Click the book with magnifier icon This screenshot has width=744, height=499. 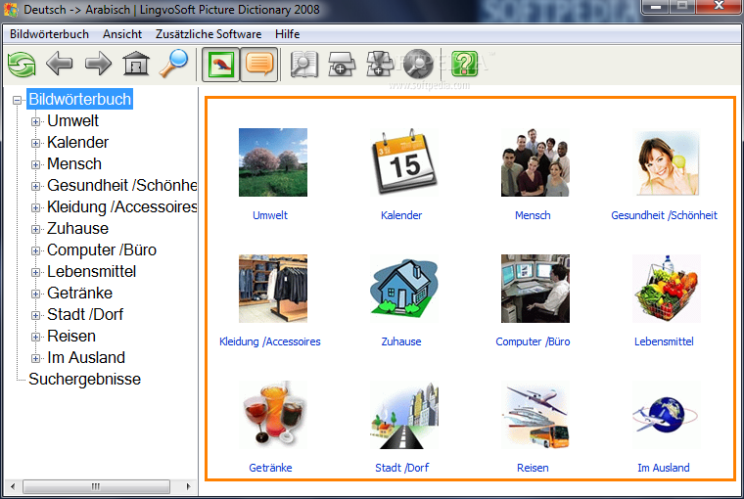click(304, 64)
